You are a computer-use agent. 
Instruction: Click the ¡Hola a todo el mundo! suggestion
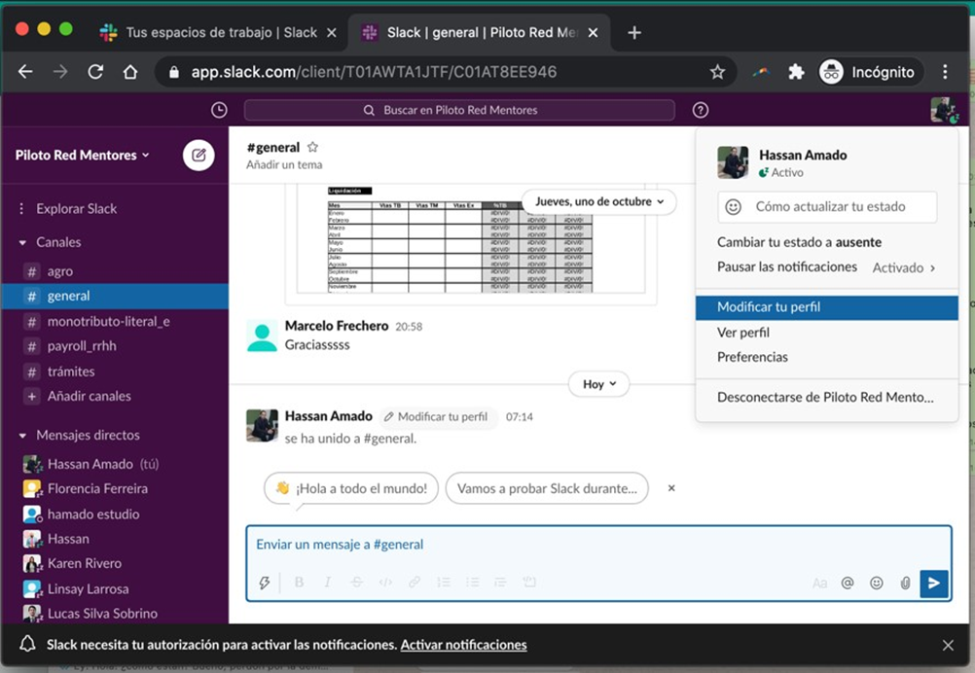pos(351,488)
